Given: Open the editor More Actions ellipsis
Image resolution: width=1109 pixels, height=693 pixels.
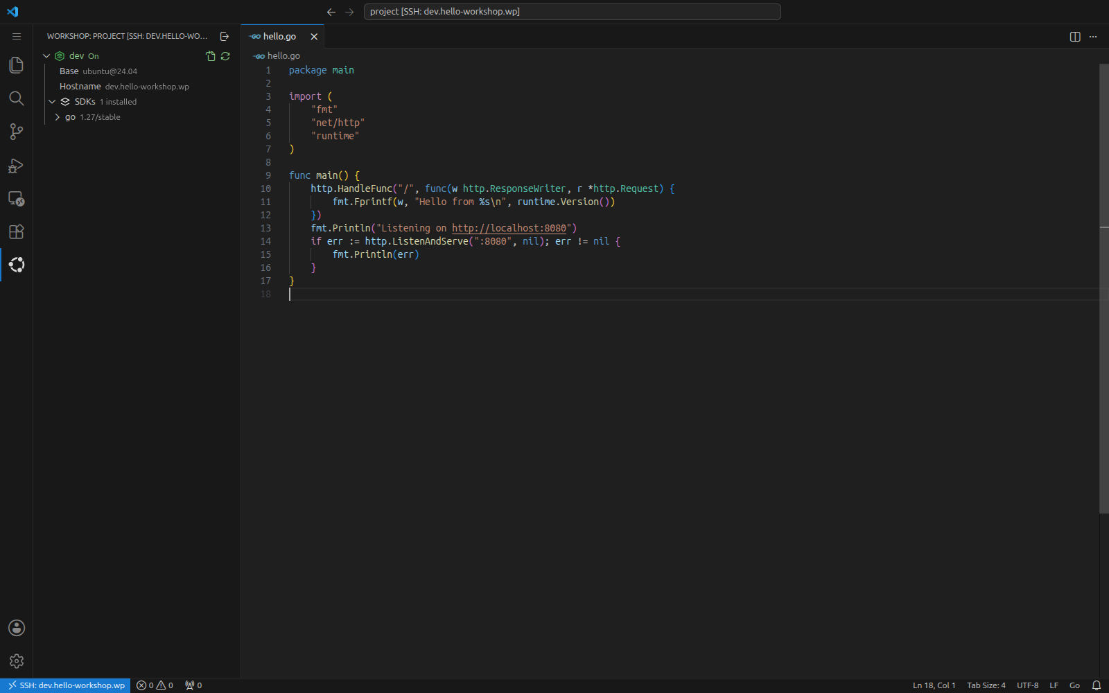Looking at the screenshot, I should [1093, 37].
